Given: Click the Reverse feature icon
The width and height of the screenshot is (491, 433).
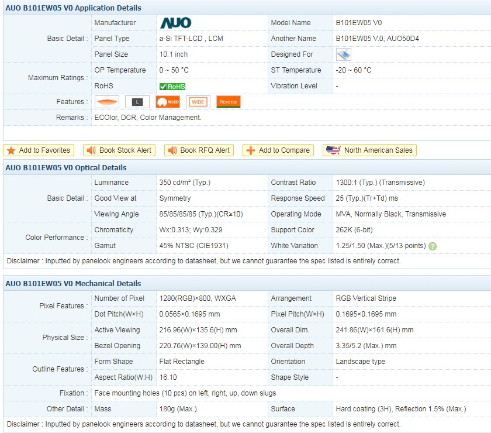Looking at the screenshot, I should pos(229,102).
